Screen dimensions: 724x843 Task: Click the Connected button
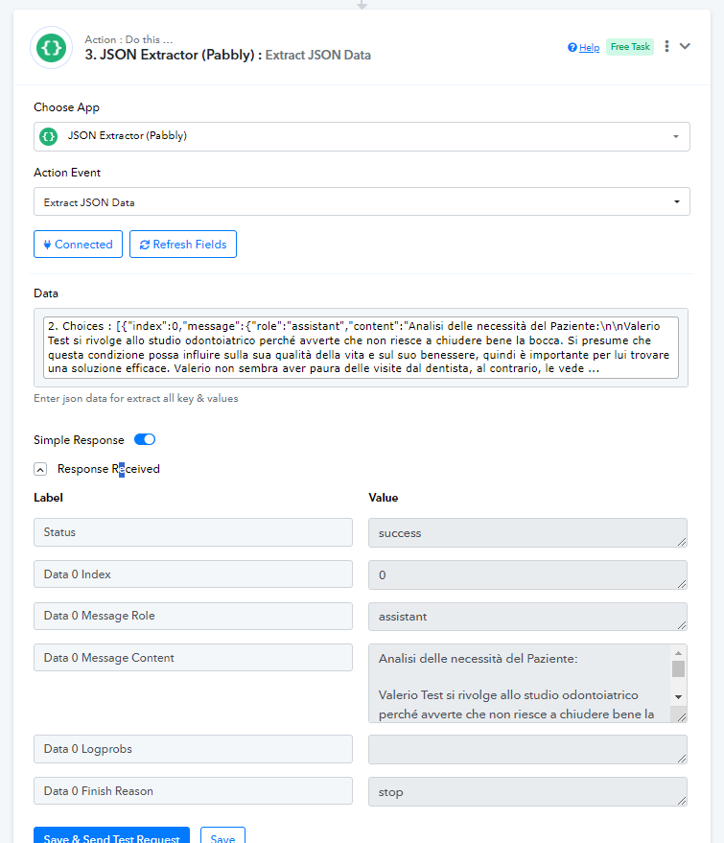pos(78,245)
